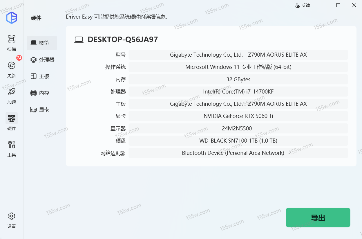Click the Intel Core i7-14700KF processor field
Image resolution: width=362 pixels, height=239 pixels.
tap(238, 92)
